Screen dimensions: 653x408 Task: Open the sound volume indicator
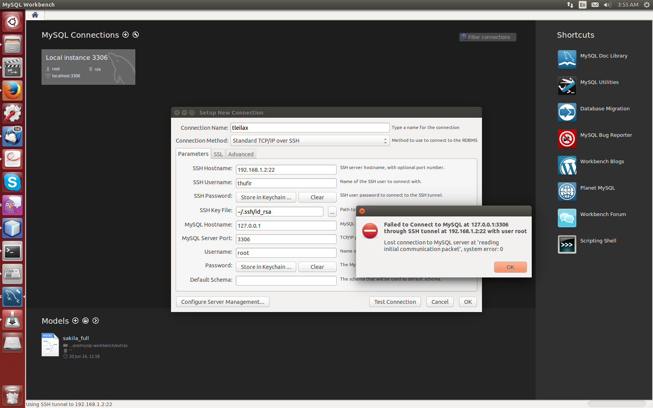tap(607, 5)
